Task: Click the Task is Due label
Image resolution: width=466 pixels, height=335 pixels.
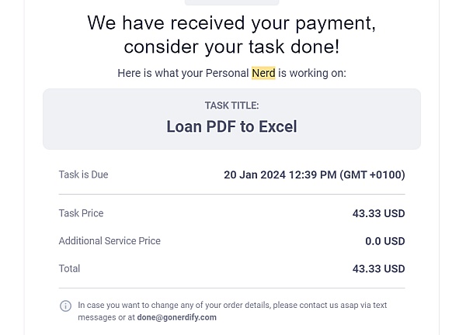Action: 83,174
